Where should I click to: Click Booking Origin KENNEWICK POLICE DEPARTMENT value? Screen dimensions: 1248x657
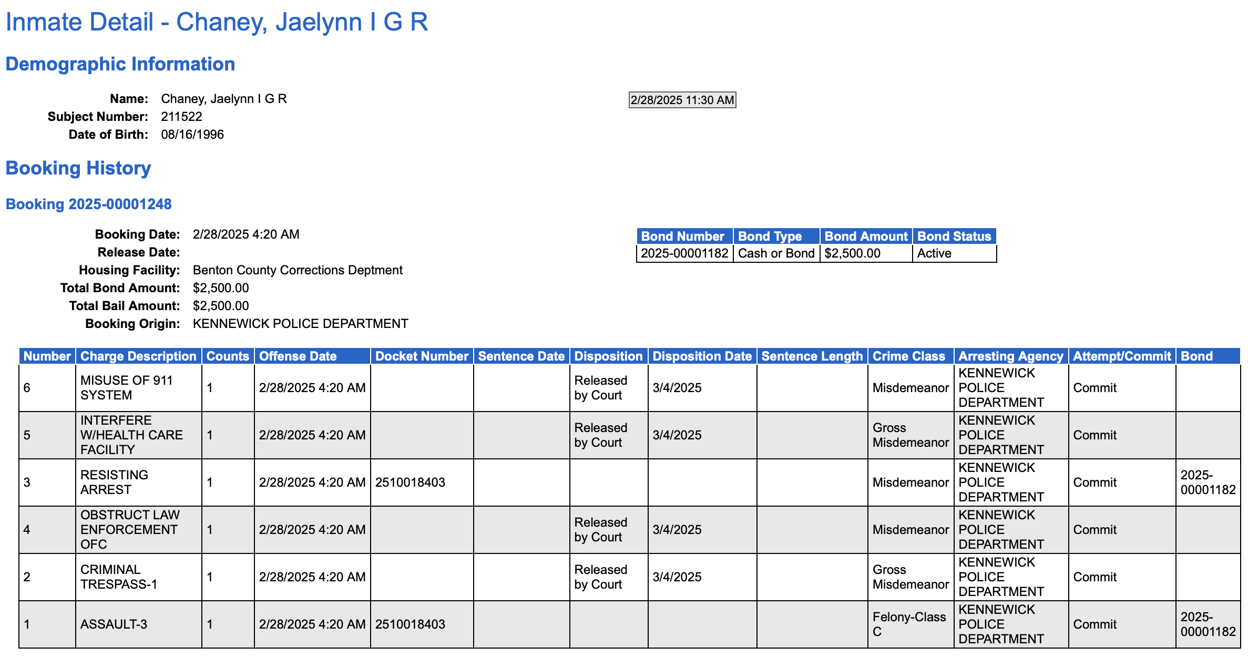point(300,324)
